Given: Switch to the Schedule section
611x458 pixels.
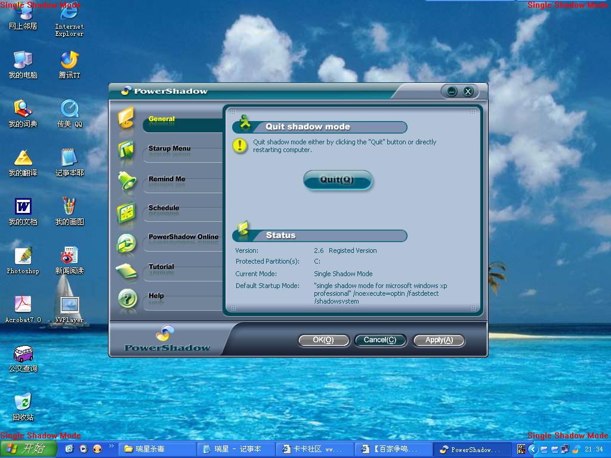Looking at the screenshot, I should pos(163,208).
